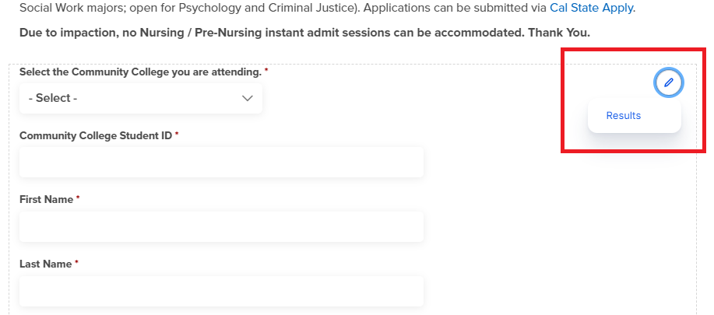
Task: Click the red asterisk beside First Name
Action: [78, 199]
